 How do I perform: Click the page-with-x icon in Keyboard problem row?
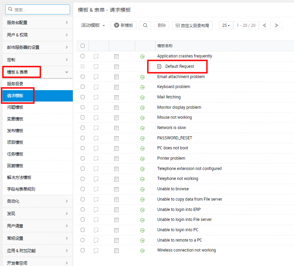pos(96,87)
